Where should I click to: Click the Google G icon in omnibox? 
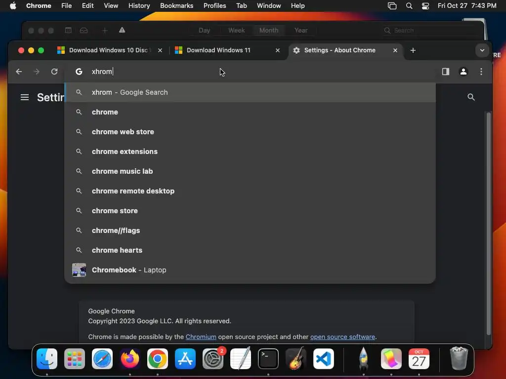[x=79, y=72]
